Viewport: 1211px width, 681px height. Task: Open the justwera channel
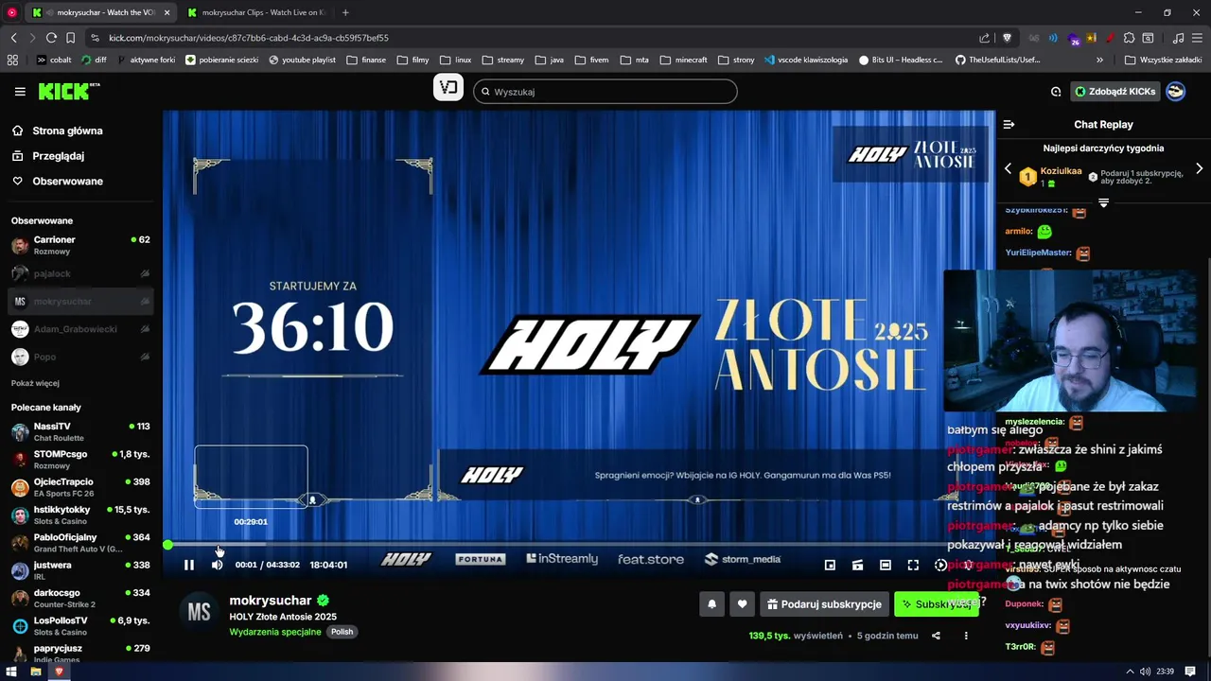tap(80, 570)
